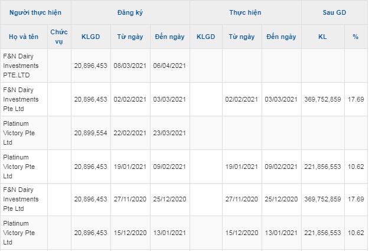Select executed end date 03/03/2021
369x251 pixels.
coord(281,99)
